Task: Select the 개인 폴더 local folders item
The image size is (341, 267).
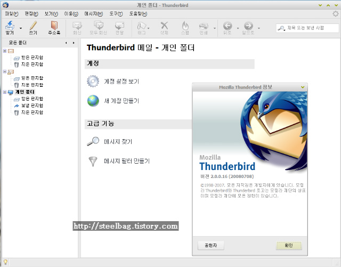Action: [x=25, y=92]
